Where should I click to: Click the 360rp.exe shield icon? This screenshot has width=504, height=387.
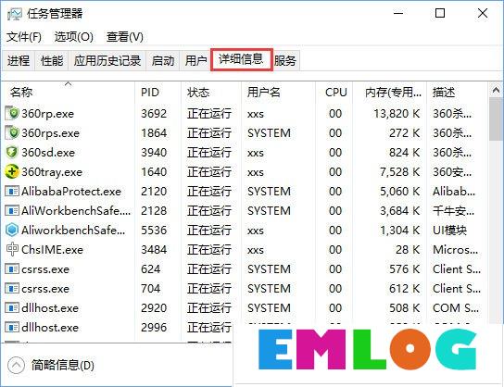click(12, 113)
